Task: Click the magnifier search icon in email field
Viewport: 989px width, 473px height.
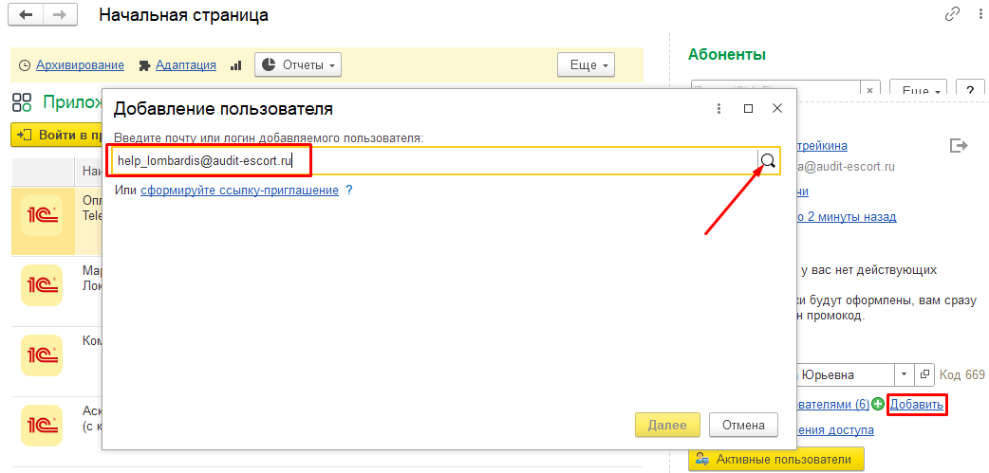Action: coord(768,161)
